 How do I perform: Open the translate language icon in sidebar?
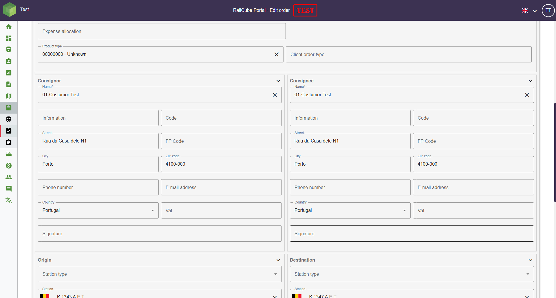(x=9, y=200)
